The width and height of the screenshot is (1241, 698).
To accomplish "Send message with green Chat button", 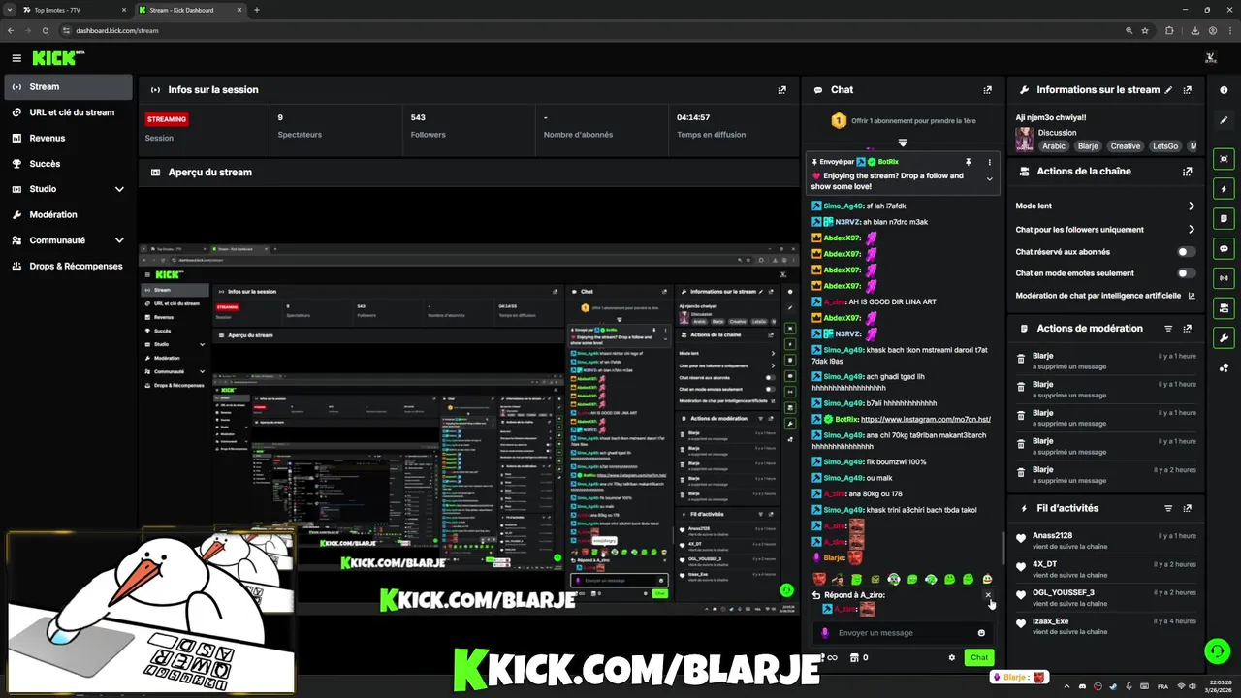I will click(979, 657).
